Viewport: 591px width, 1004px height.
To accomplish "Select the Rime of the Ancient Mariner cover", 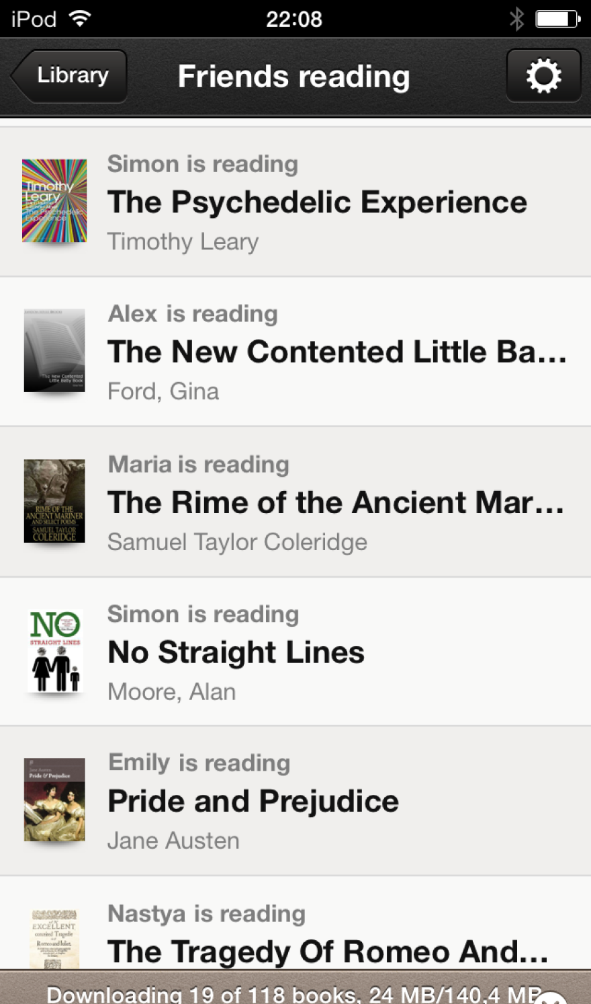I will coord(54,501).
